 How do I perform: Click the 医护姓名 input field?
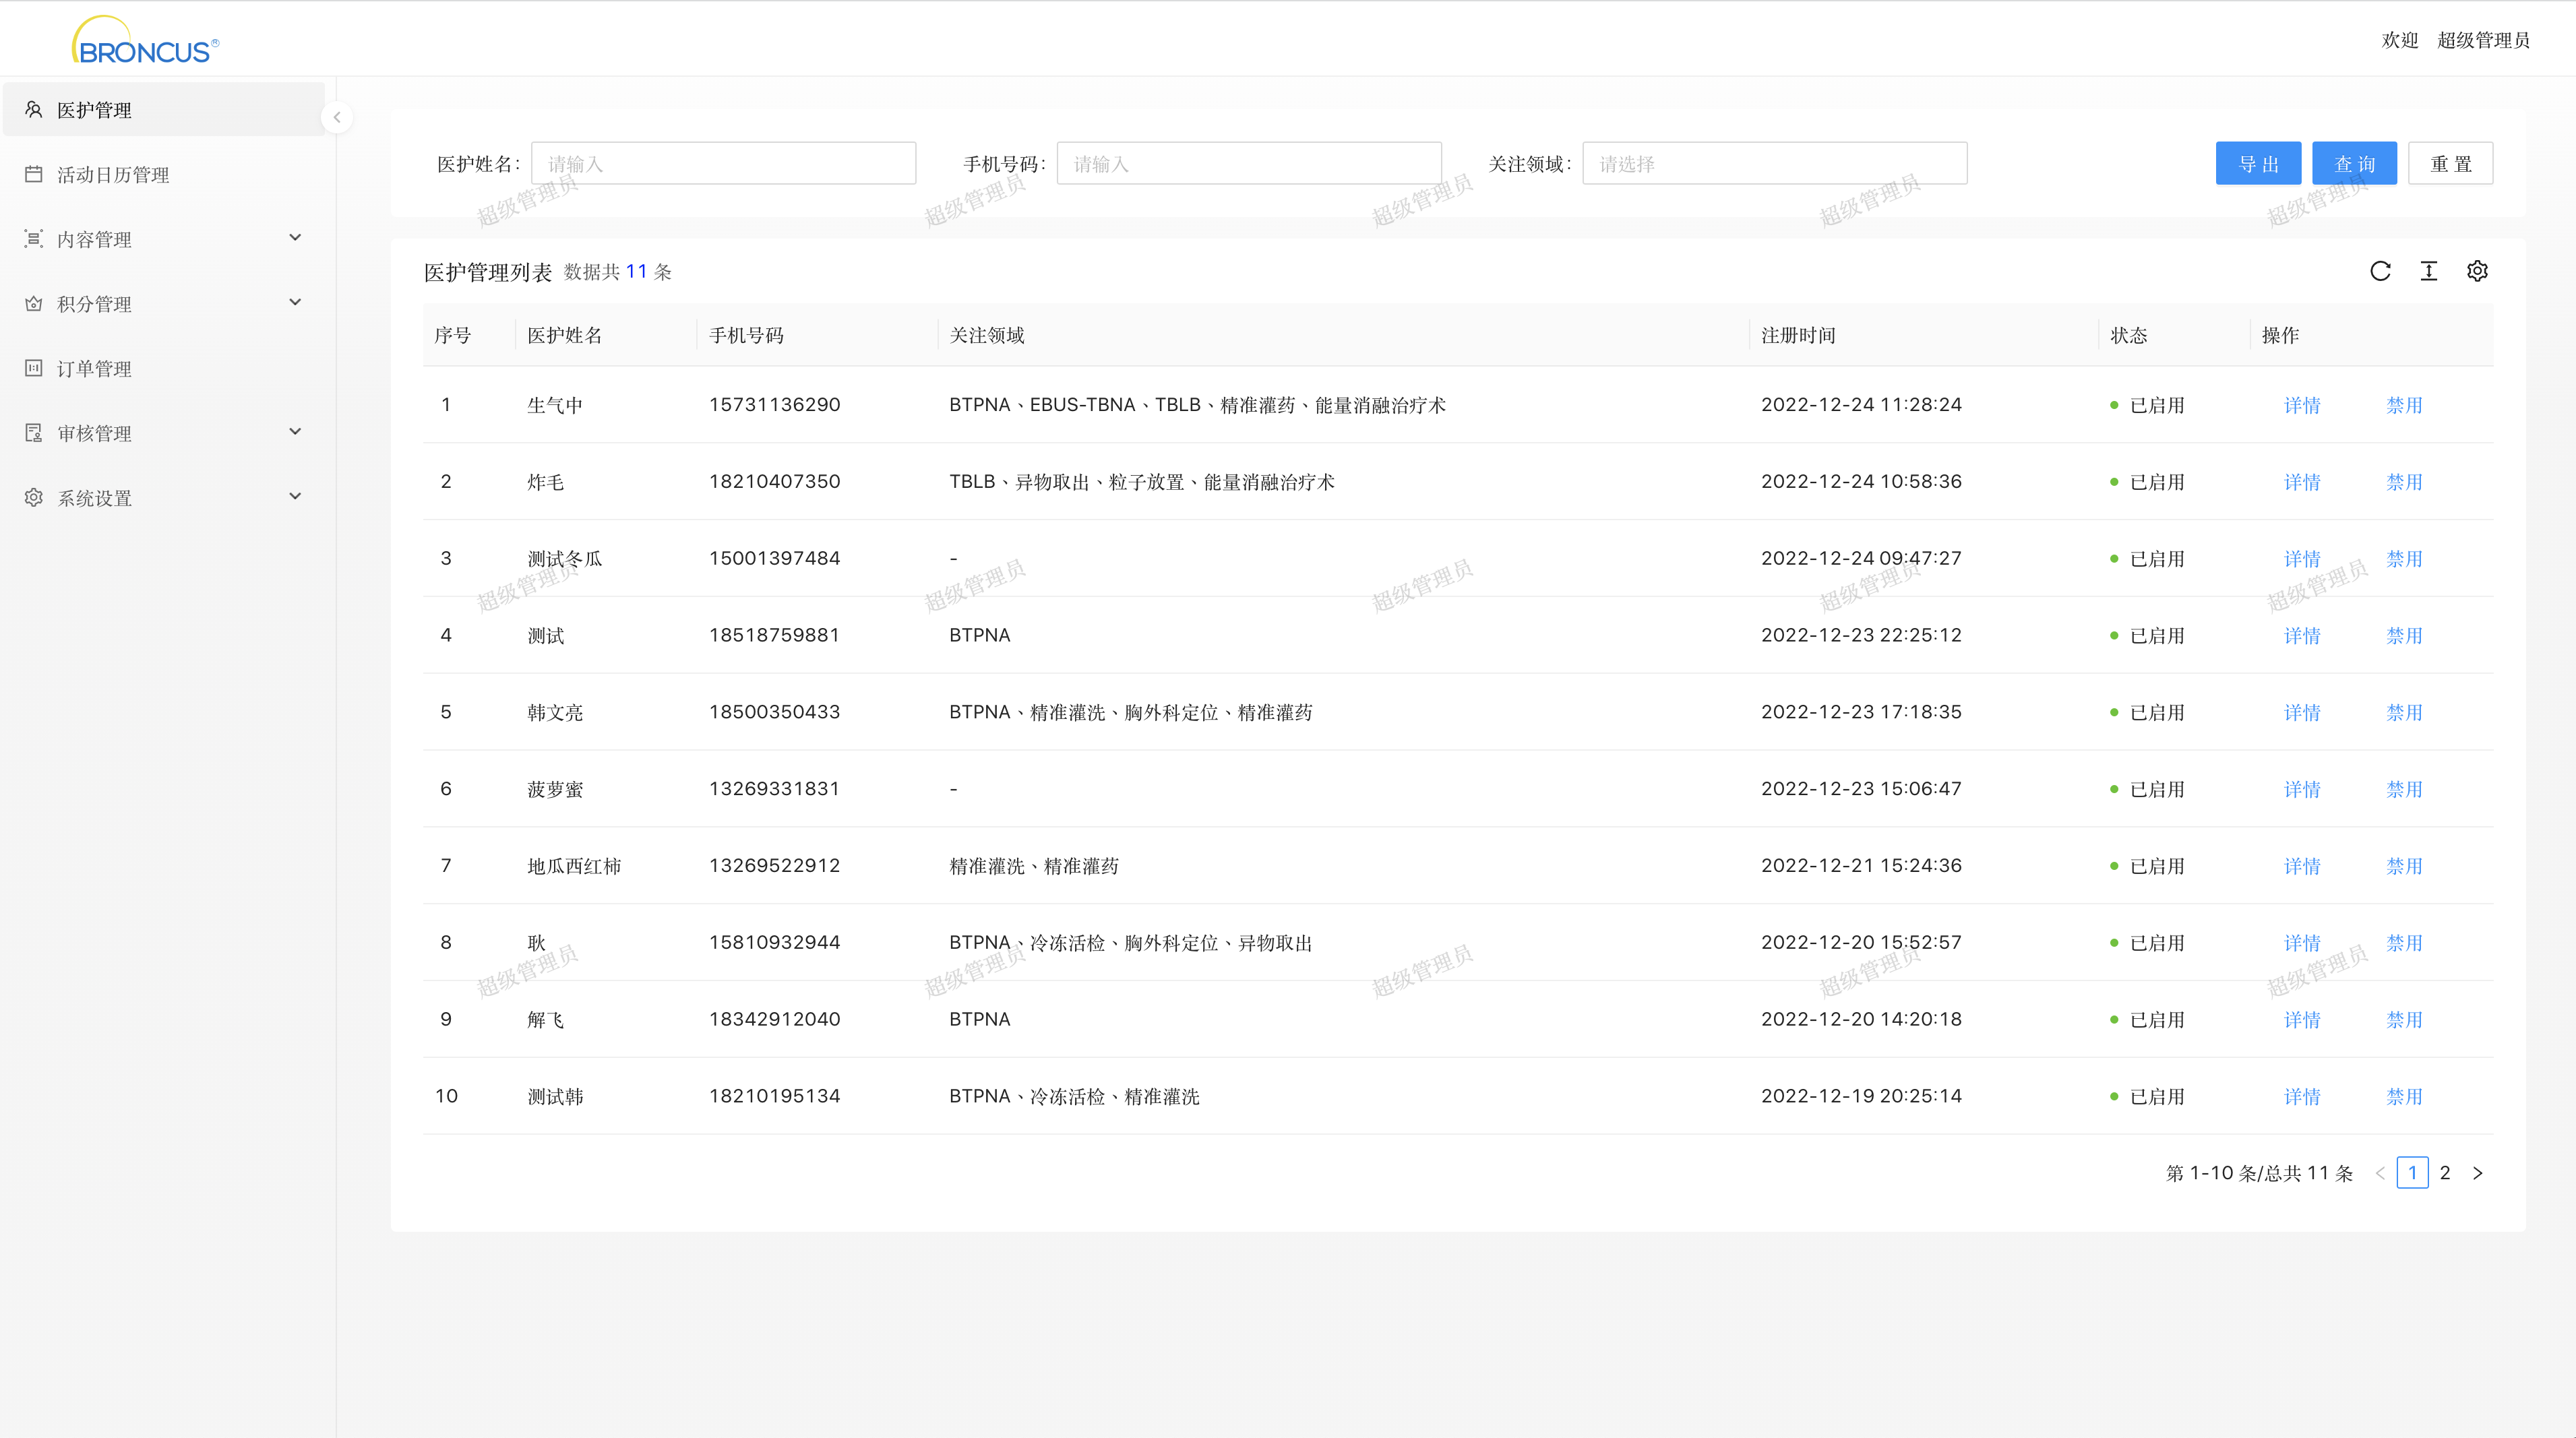coord(723,163)
